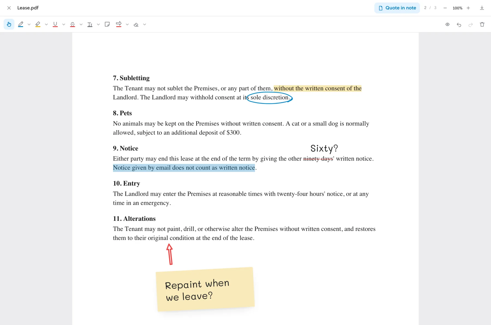Viewport: 491px width, 325px height.
Task: Open strikethrough options dropdown
Action: (x=81, y=25)
